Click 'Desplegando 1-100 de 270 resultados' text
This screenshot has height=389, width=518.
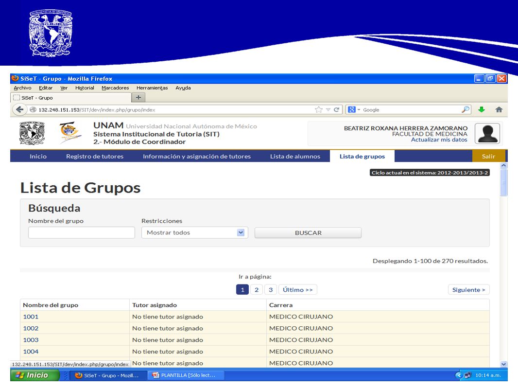click(430, 261)
